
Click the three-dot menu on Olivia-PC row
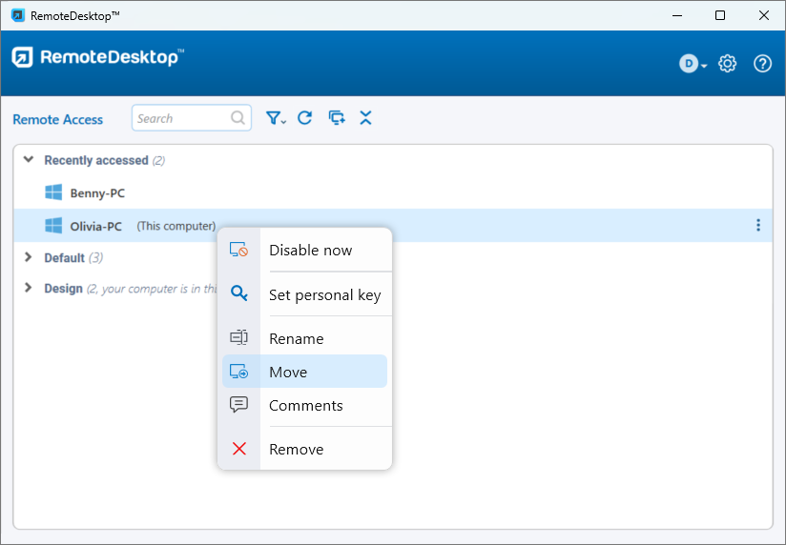[x=758, y=226]
